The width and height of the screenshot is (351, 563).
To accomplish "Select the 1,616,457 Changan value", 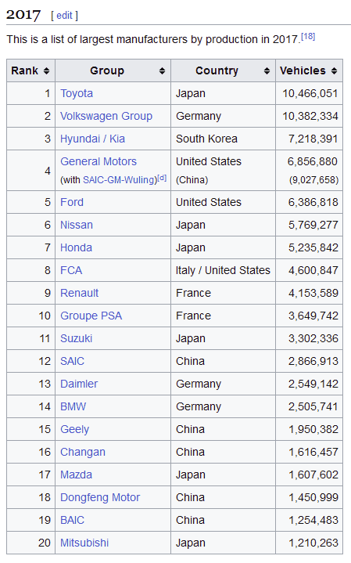I will (313, 452).
